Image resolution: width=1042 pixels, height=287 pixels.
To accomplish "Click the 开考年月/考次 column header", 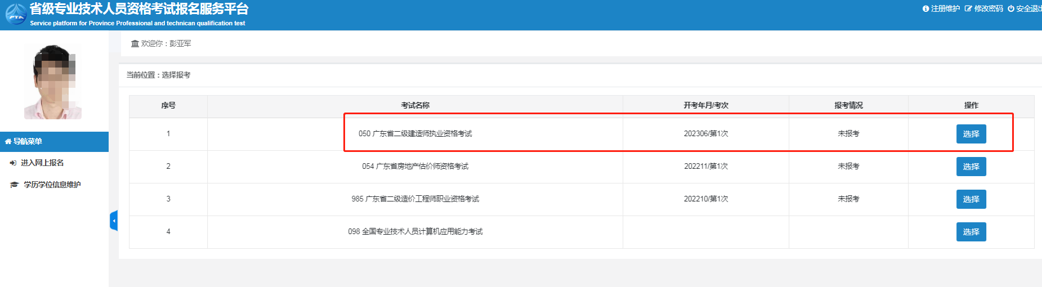I will pyautogui.click(x=705, y=105).
